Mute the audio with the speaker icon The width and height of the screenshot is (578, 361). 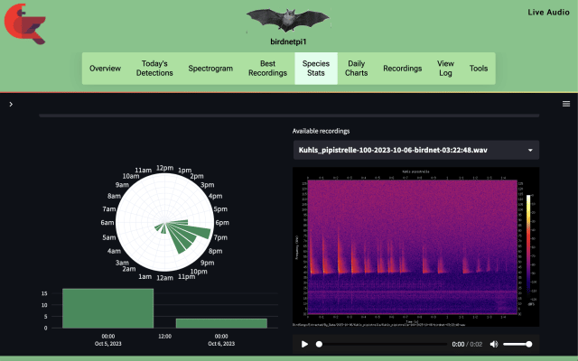[494, 344]
